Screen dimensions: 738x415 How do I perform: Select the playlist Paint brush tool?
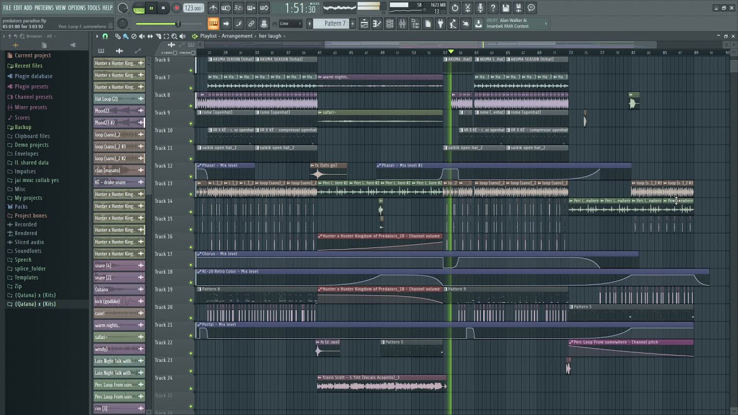(126, 36)
